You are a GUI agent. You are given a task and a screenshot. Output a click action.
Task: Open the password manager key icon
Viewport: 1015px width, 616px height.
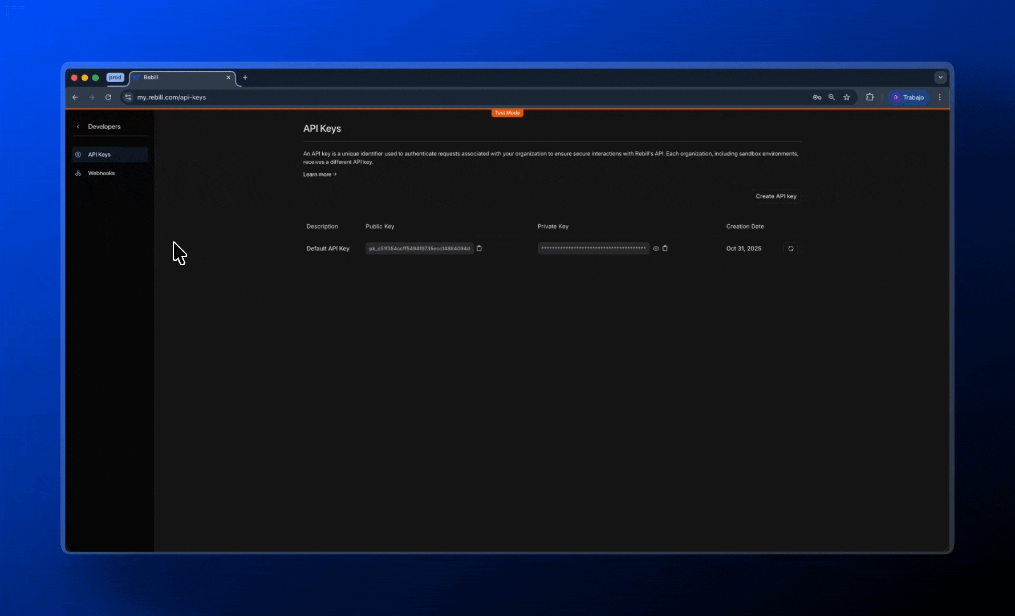(x=817, y=98)
